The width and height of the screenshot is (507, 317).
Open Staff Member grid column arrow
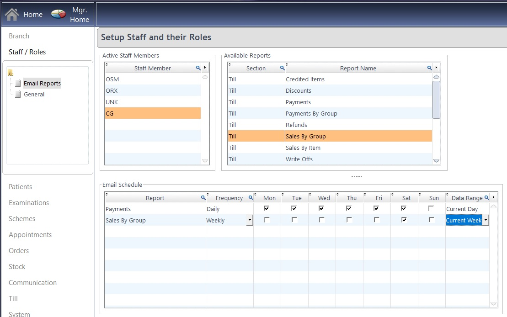[x=205, y=68]
